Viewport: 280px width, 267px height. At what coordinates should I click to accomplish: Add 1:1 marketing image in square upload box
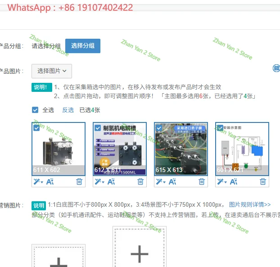click(59, 256)
